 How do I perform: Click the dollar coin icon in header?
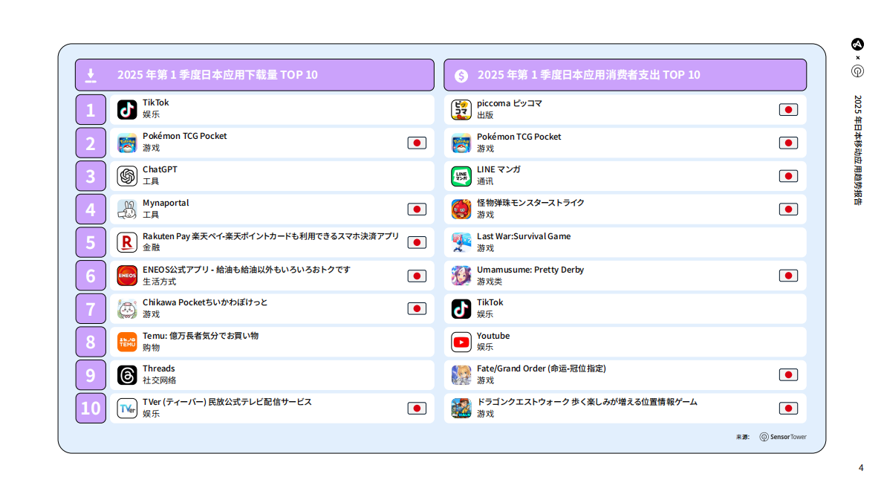tap(461, 76)
